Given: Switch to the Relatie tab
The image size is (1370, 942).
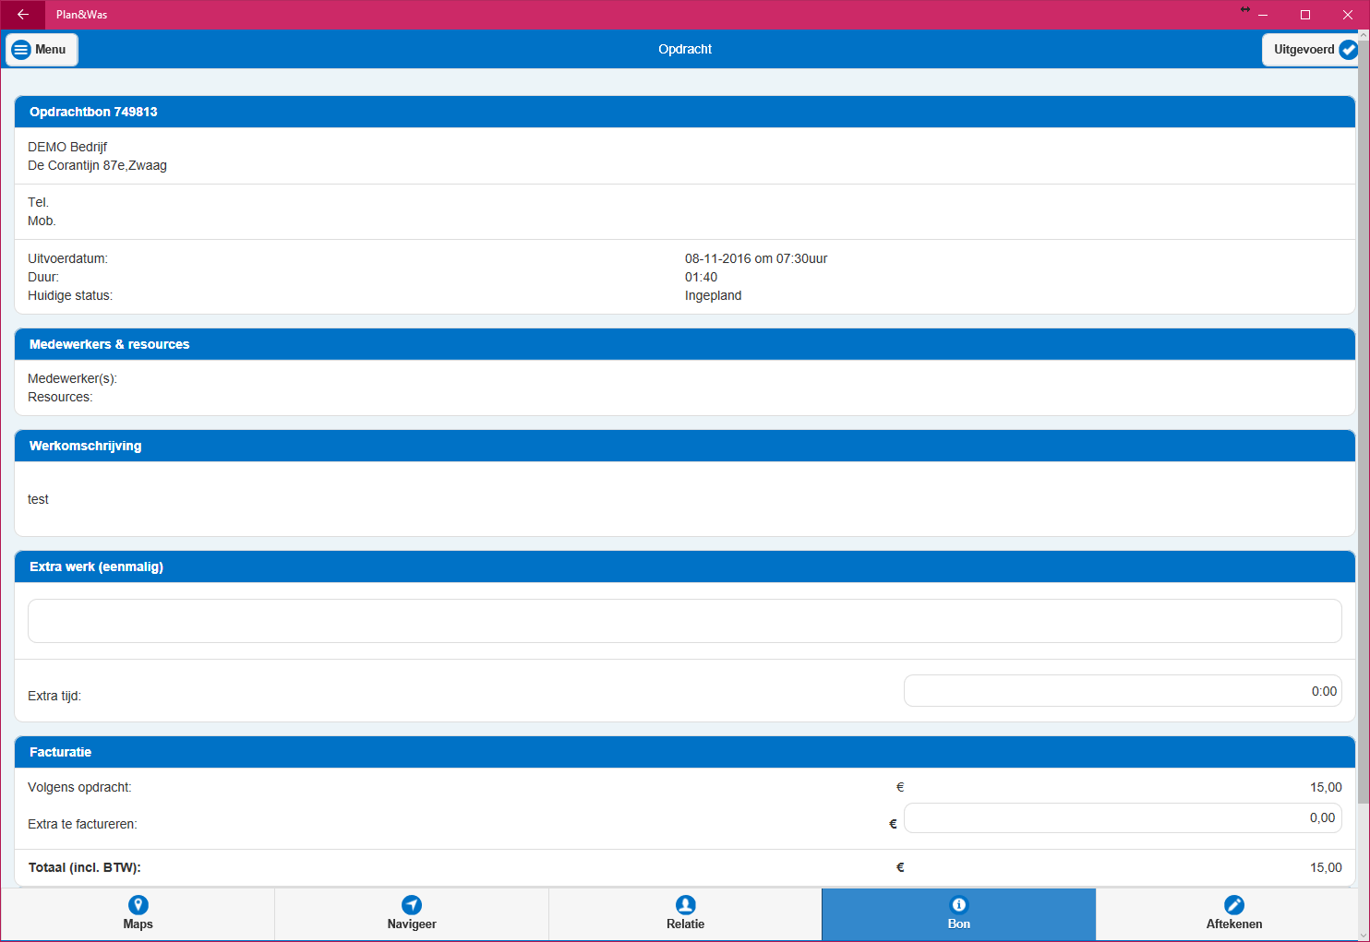Looking at the screenshot, I should tap(685, 914).
